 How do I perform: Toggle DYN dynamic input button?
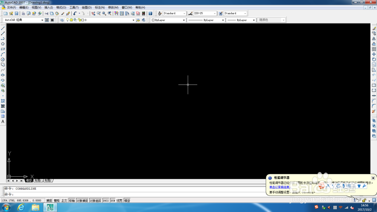pos(113,200)
